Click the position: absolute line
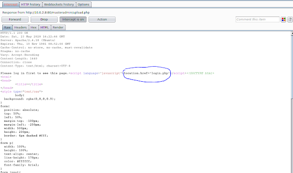This screenshot has height=173, width=293. click(x=22, y=110)
